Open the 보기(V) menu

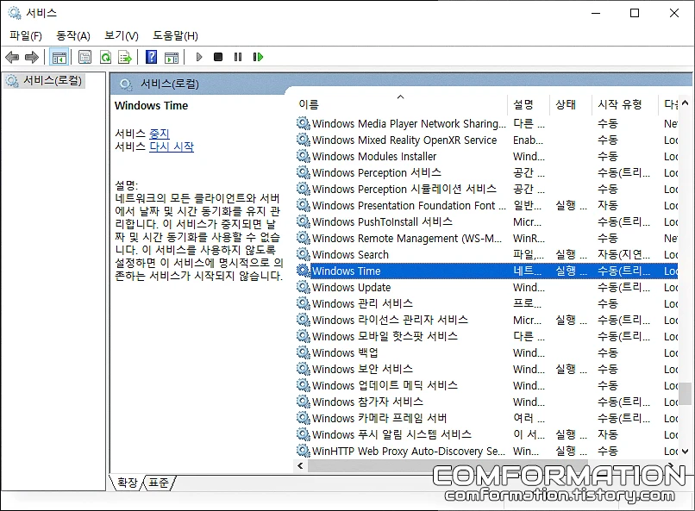(121, 36)
